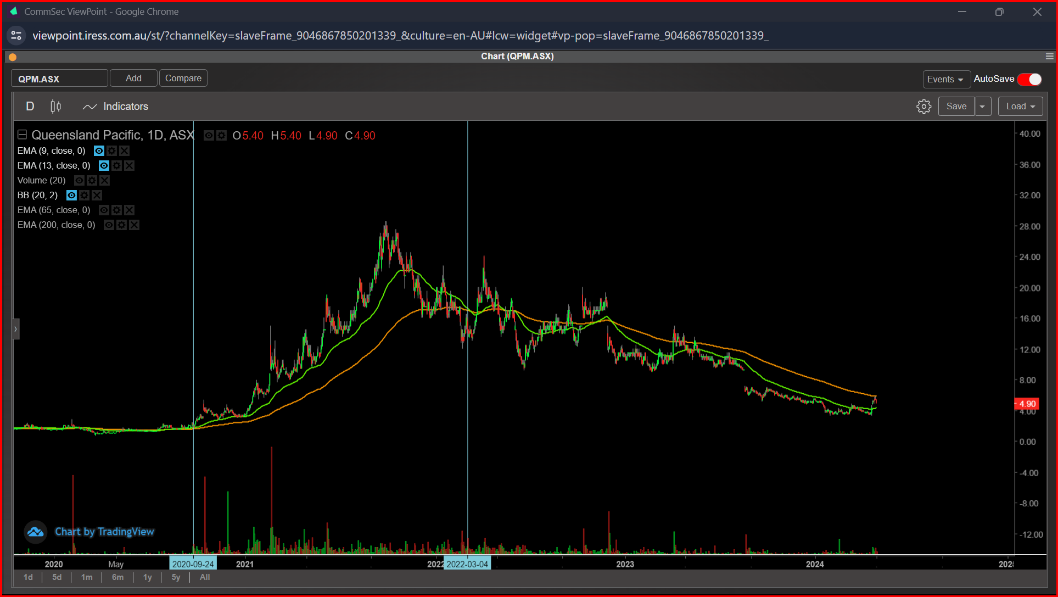Open candlestick chart type selector

[55, 107]
